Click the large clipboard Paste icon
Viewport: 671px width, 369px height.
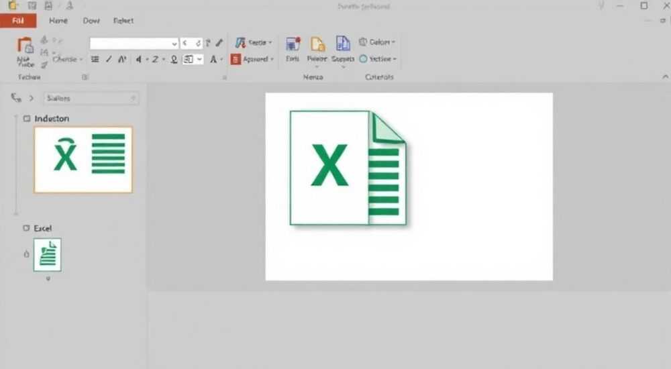click(25, 46)
